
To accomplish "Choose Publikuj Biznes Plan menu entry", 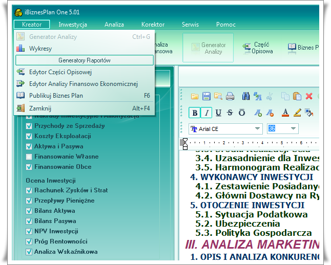I will pos(56,95).
